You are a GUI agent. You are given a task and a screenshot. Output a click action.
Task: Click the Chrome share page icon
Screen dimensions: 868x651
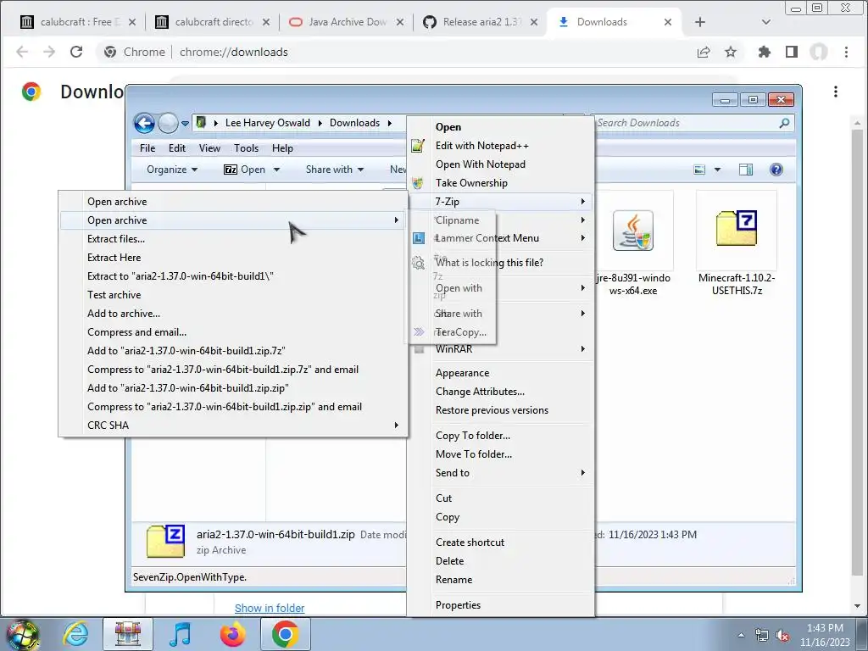tap(704, 52)
